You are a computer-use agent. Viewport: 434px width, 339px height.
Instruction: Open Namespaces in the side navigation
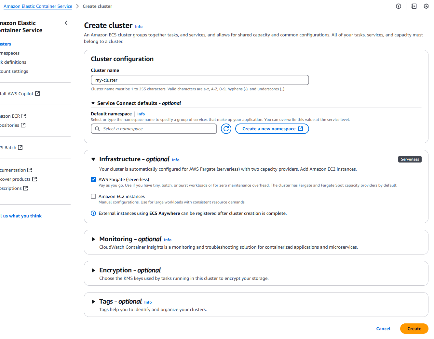pyautogui.click(x=10, y=53)
